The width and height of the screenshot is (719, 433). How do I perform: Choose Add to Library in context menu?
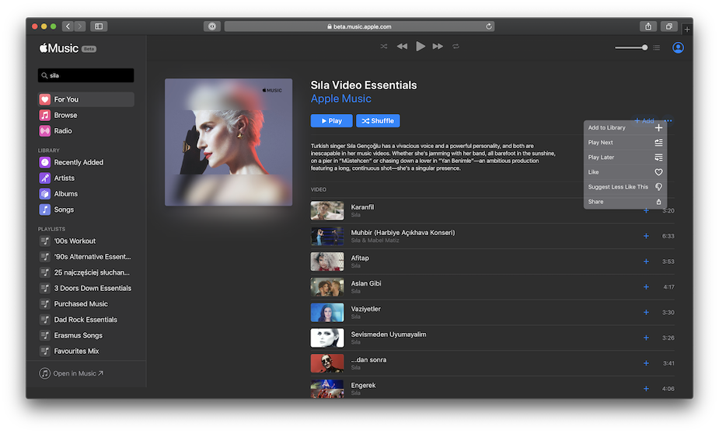[625, 128]
